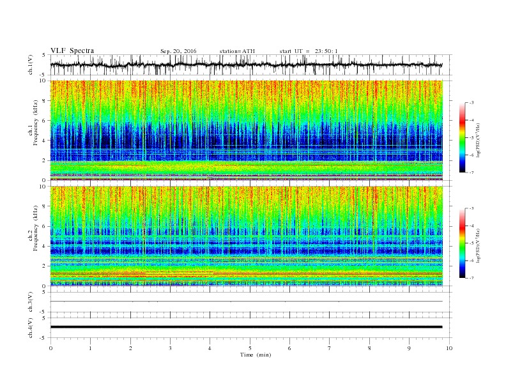Click the time axis tick label "1"

pyautogui.click(x=91, y=348)
